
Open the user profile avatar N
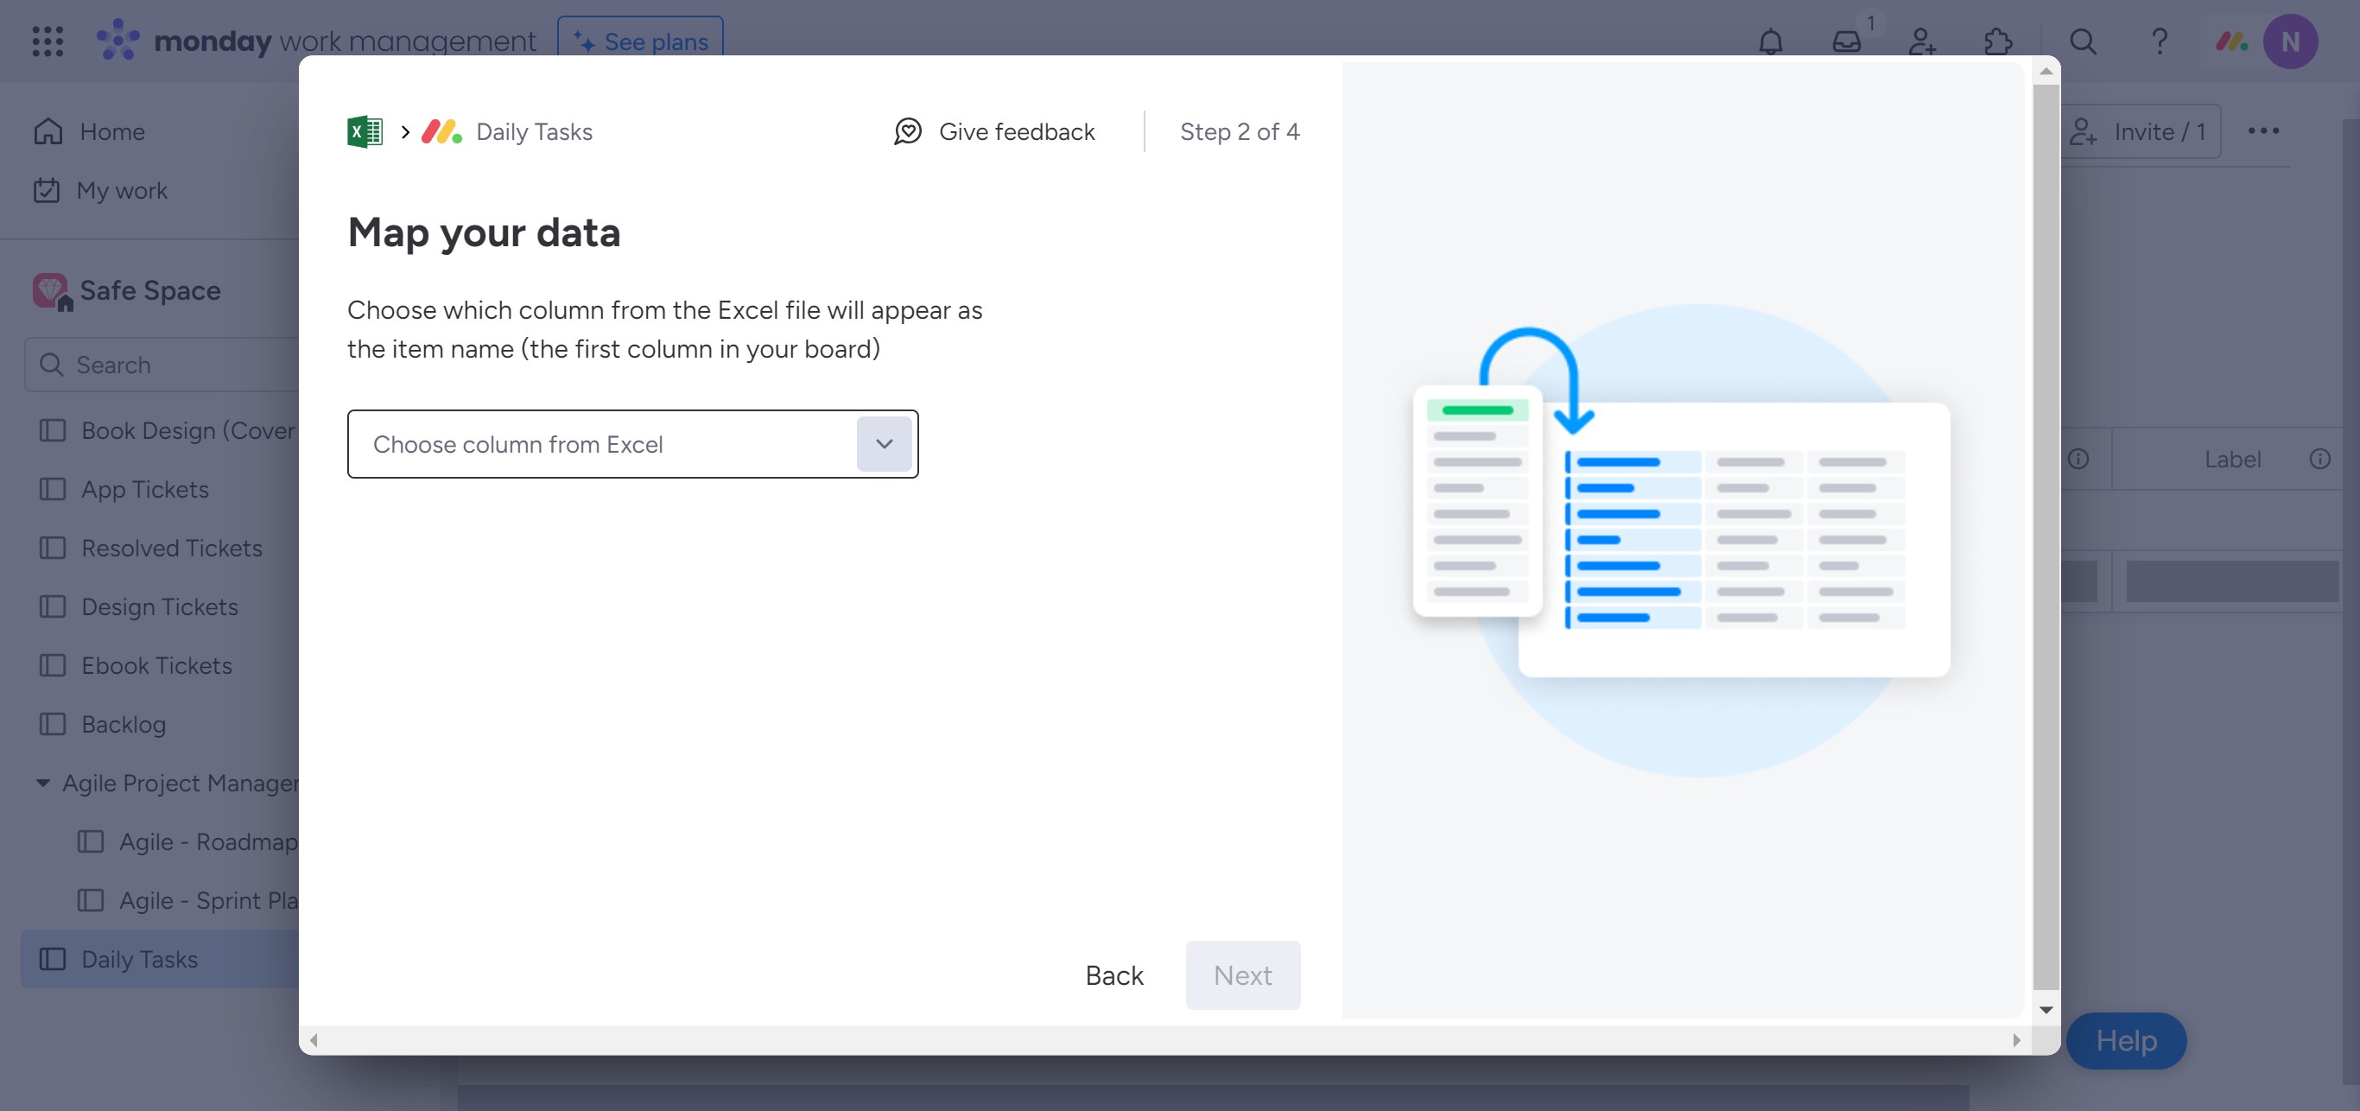pyautogui.click(x=2290, y=41)
